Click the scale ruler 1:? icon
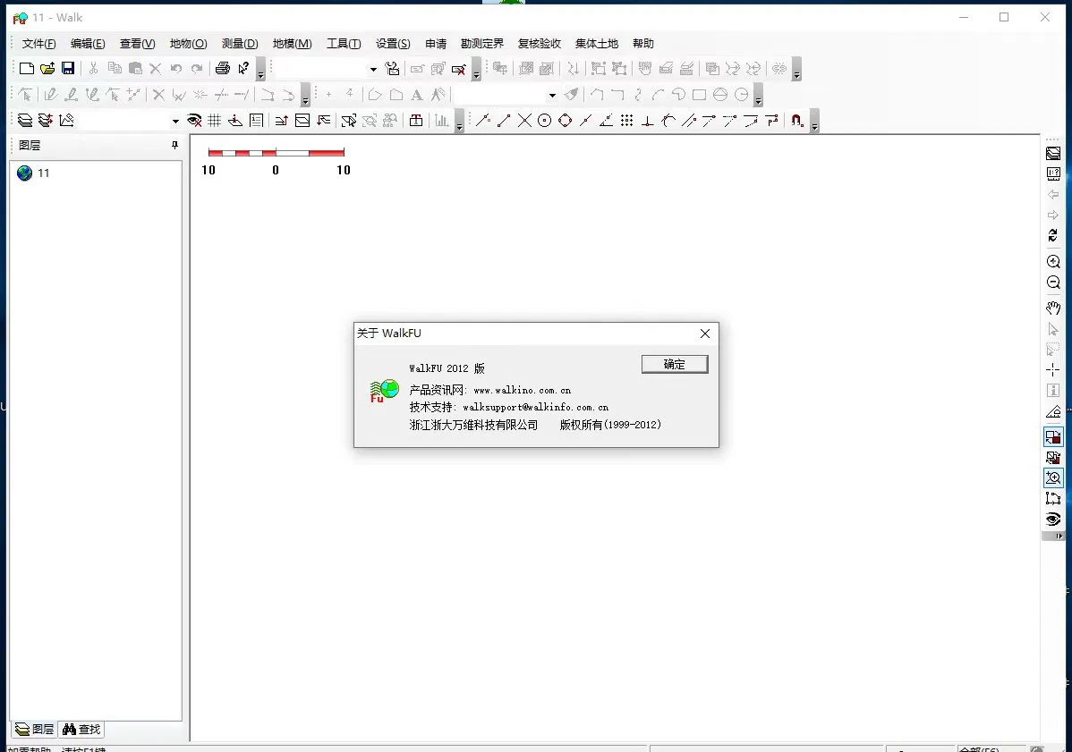Viewport: 1072px width, 752px height. pyautogui.click(x=1053, y=174)
